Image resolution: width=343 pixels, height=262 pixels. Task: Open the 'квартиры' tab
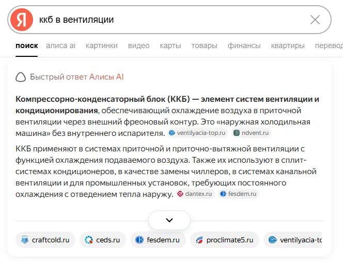tap(288, 45)
